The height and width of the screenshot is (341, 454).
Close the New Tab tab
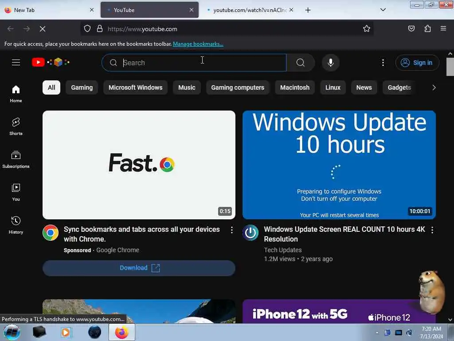pyautogui.click(x=92, y=10)
